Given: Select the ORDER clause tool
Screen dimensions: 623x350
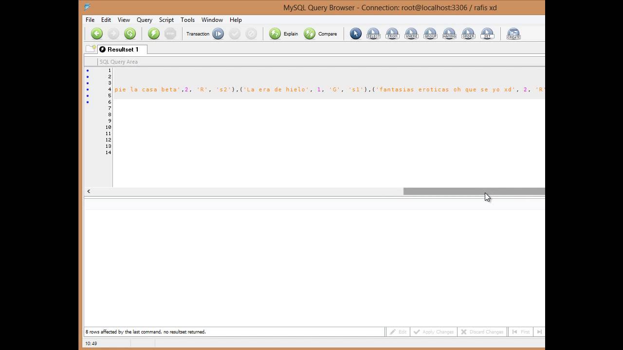Looking at the screenshot, I should pos(468,34).
